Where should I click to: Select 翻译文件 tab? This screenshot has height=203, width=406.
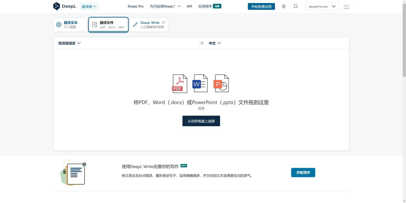point(108,25)
